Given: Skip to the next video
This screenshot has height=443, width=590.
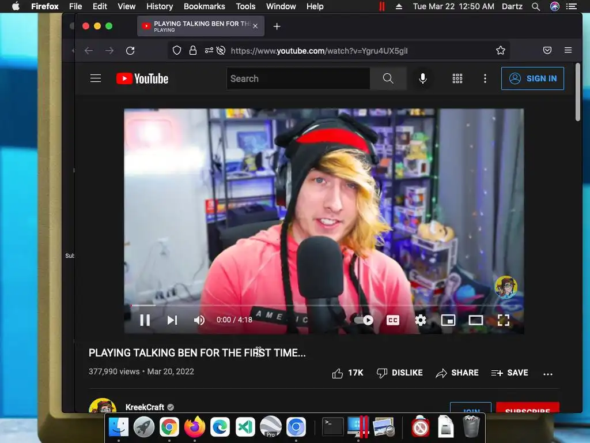Looking at the screenshot, I should tap(172, 320).
